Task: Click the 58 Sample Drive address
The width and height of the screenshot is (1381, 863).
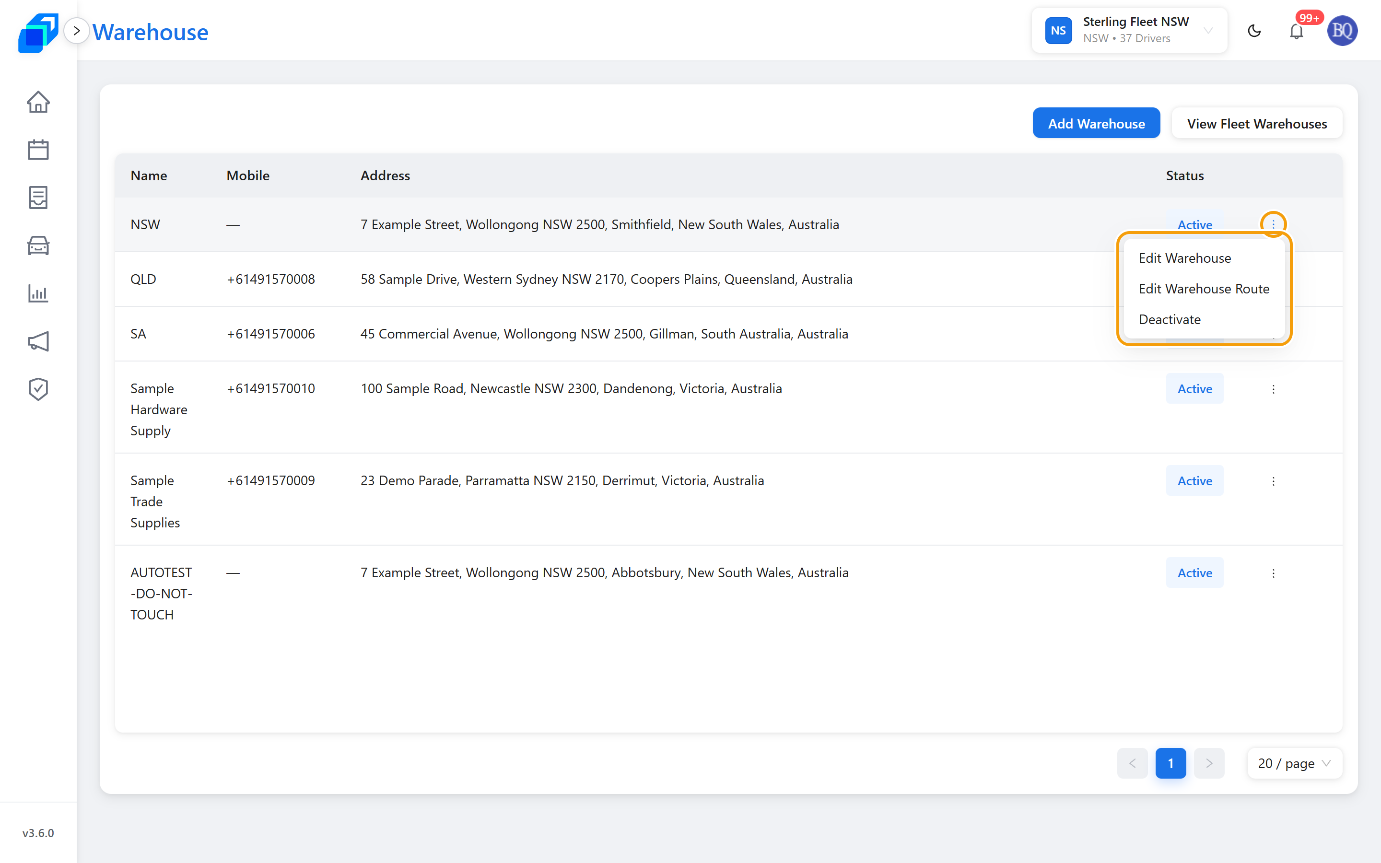Action: [607, 279]
